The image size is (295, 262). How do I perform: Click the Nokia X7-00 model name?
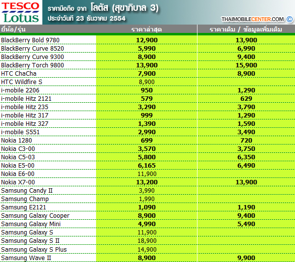pyautogui.click(x=18, y=182)
